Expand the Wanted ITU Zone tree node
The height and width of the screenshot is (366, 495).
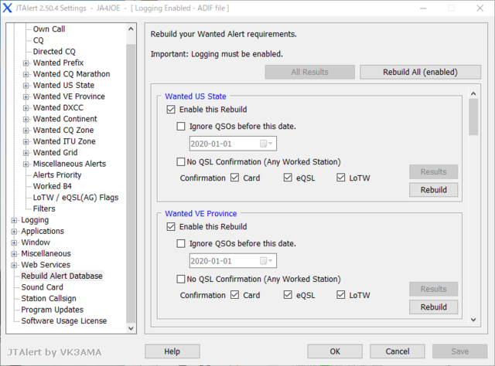click(x=26, y=141)
